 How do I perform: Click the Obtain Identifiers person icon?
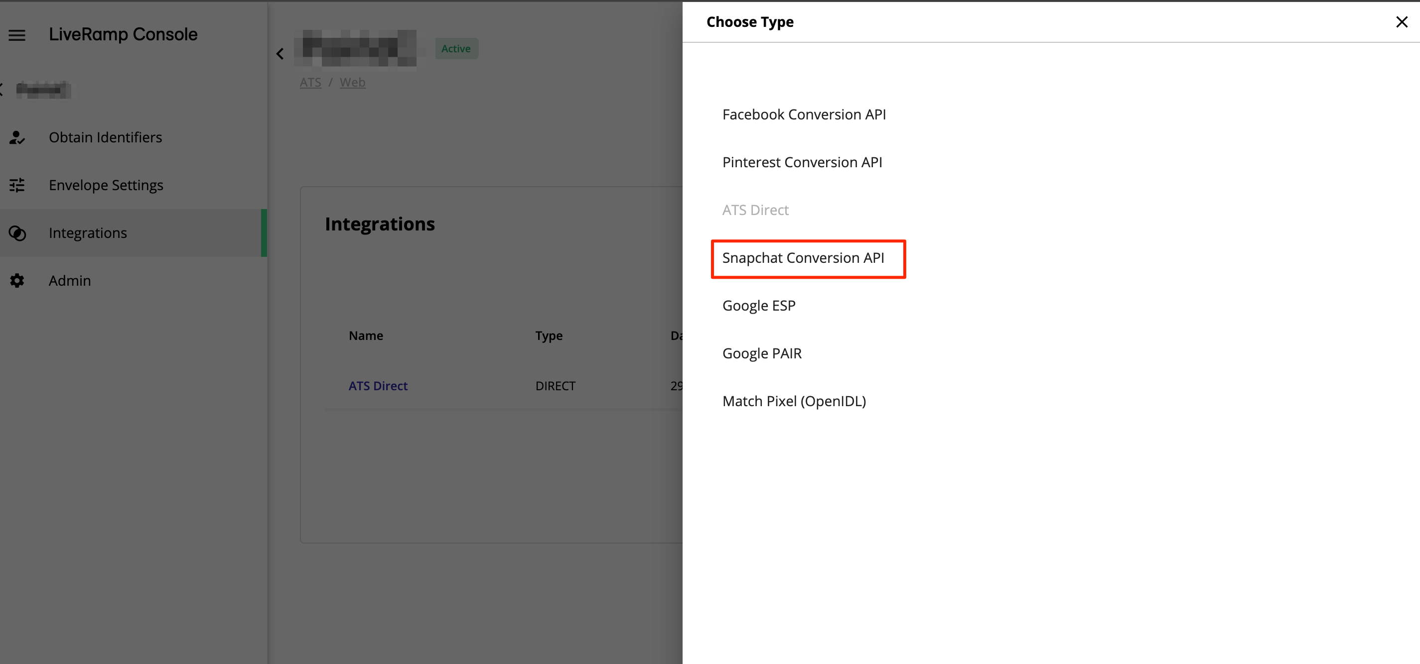pyautogui.click(x=17, y=138)
